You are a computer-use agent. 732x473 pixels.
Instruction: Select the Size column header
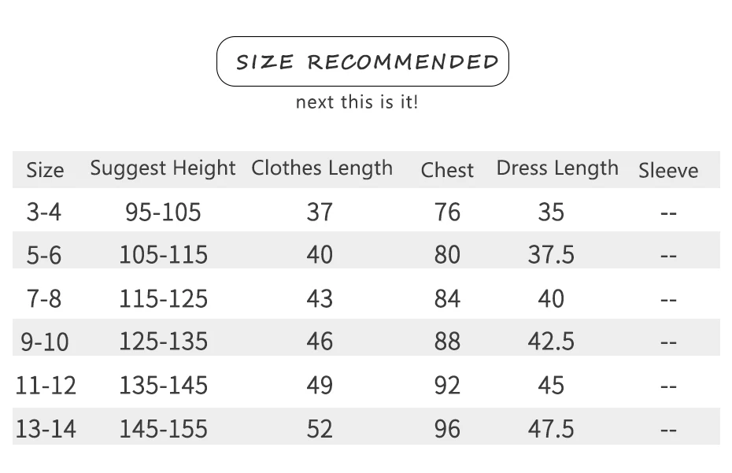pyautogui.click(x=45, y=170)
